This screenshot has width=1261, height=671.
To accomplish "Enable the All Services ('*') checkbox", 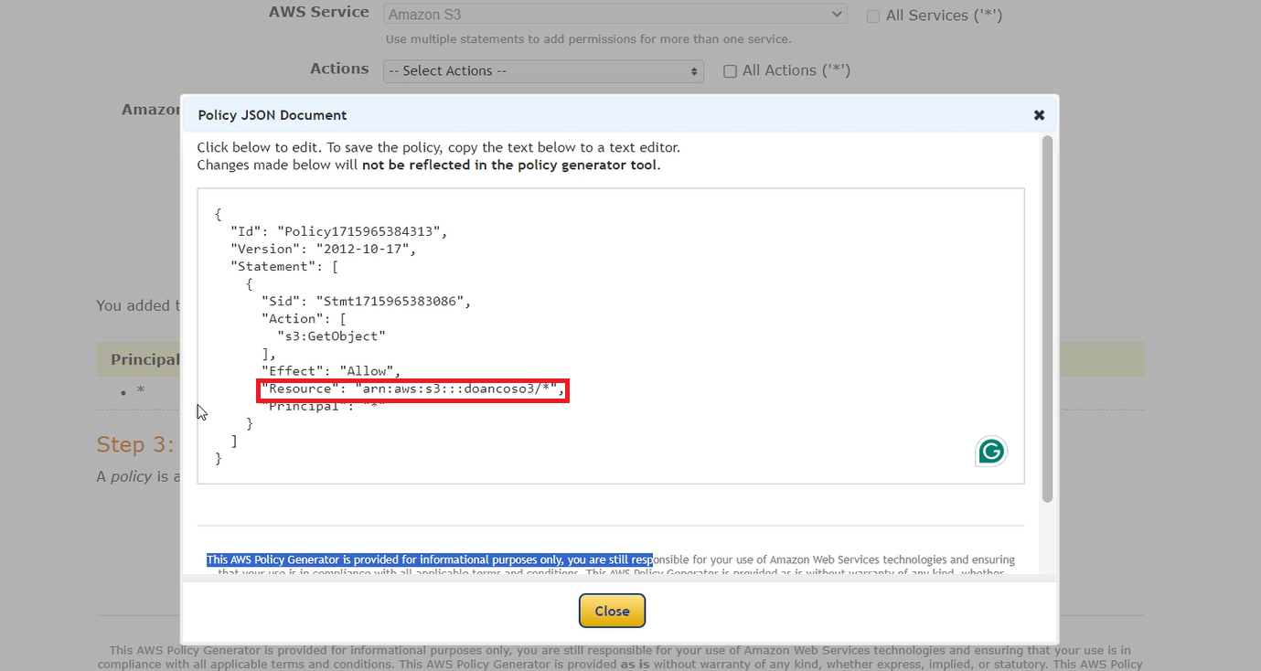I will 872,16.
